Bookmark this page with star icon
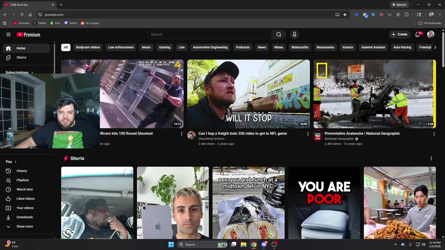 click(x=345, y=15)
